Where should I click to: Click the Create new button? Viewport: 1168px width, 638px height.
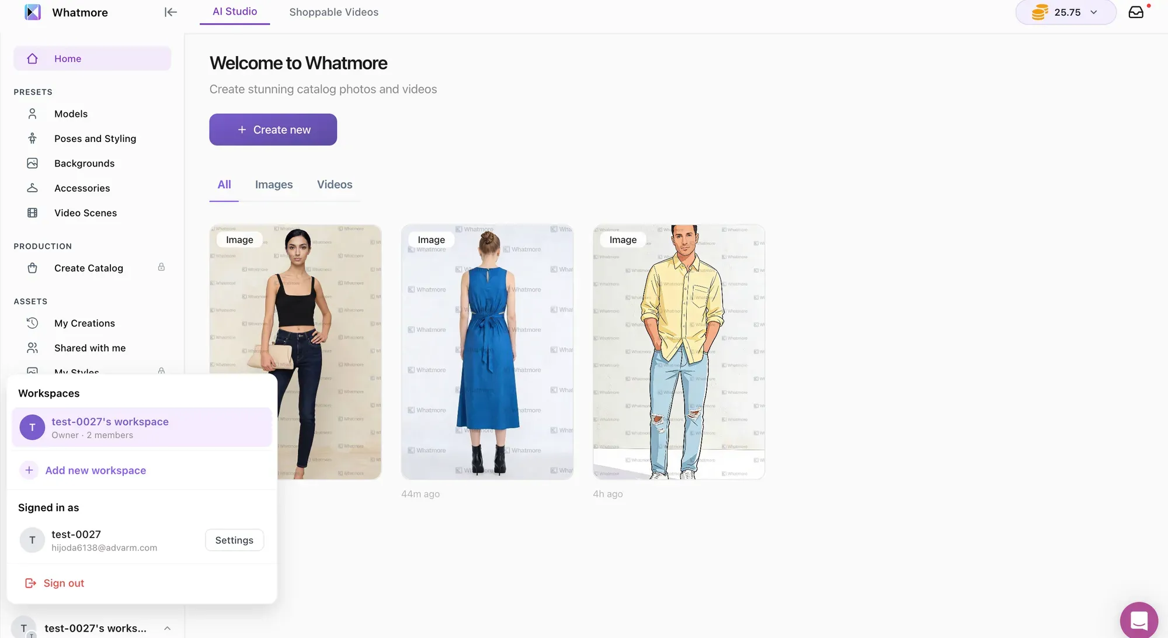273,130
